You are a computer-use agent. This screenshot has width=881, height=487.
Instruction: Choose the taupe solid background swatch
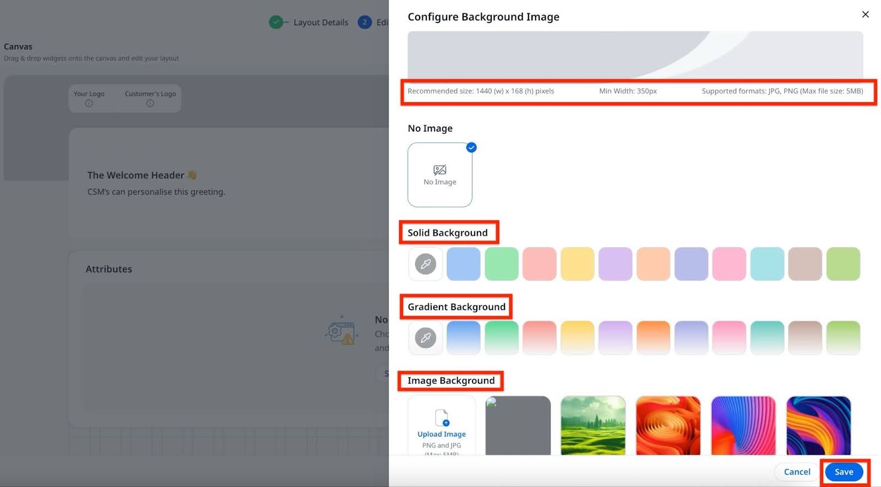pos(806,264)
